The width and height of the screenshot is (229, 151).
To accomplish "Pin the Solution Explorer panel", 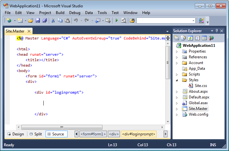I will pos(217,31).
